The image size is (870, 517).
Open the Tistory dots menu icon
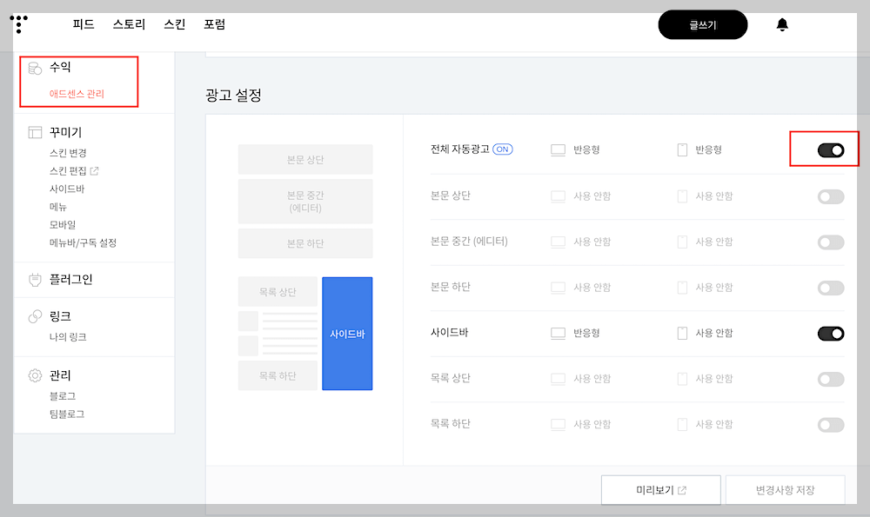[19, 24]
